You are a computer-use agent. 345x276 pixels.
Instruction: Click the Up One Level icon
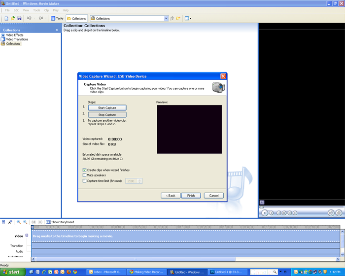pyautogui.click(x=172, y=18)
